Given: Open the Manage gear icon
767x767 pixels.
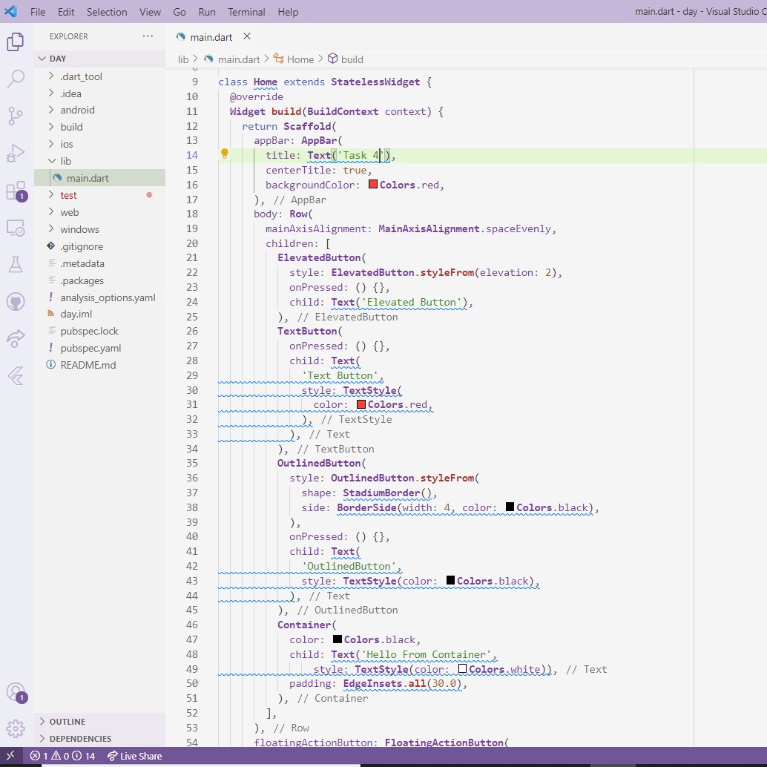Looking at the screenshot, I should [x=16, y=729].
